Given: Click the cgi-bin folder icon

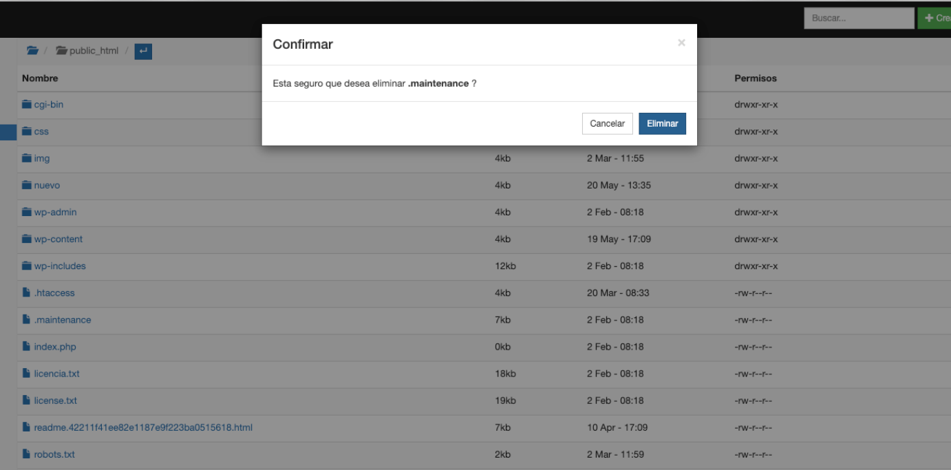Looking at the screenshot, I should (x=27, y=105).
